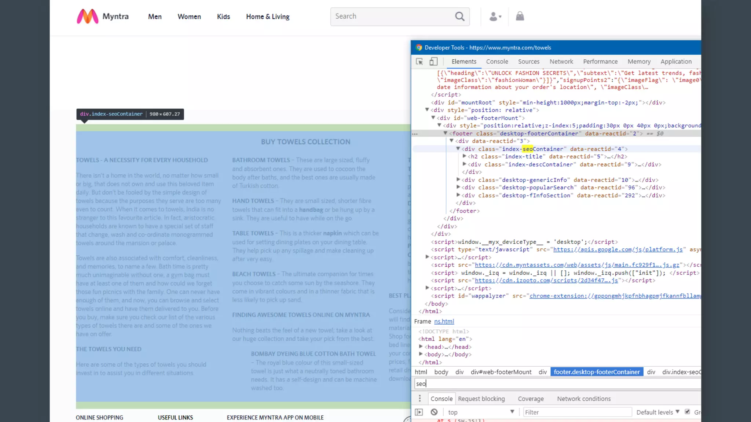Open the shopping bag icon

click(520, 16)
